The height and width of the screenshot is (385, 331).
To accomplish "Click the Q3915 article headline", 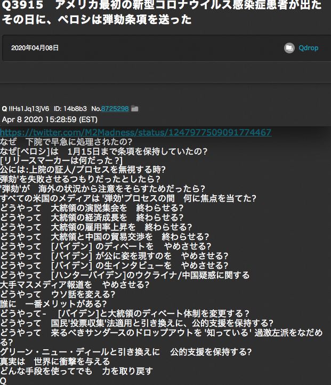I will (162, 12).
